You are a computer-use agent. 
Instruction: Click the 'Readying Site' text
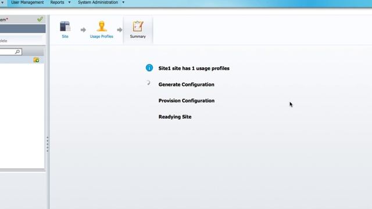point(175,117)
